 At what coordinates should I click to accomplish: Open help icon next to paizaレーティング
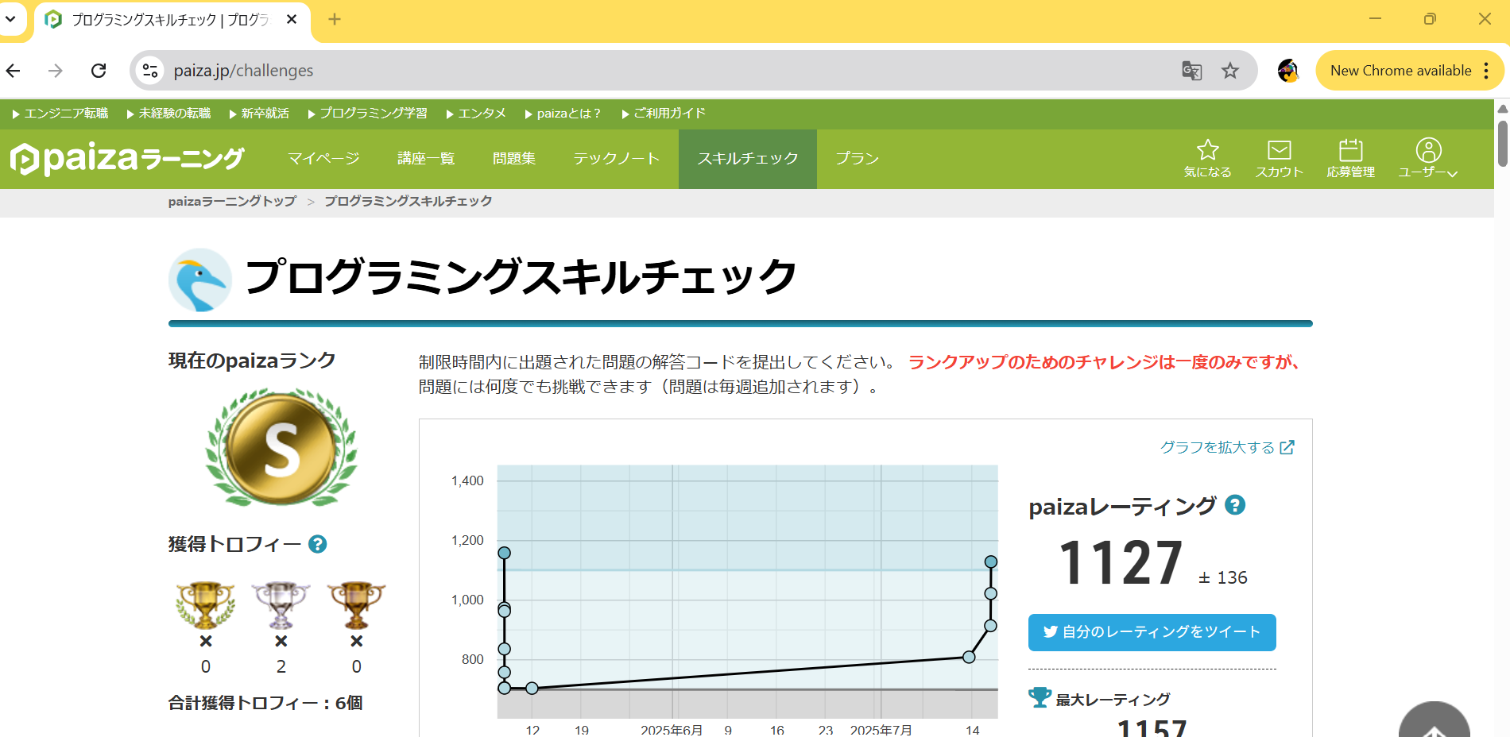[1235, 505]
